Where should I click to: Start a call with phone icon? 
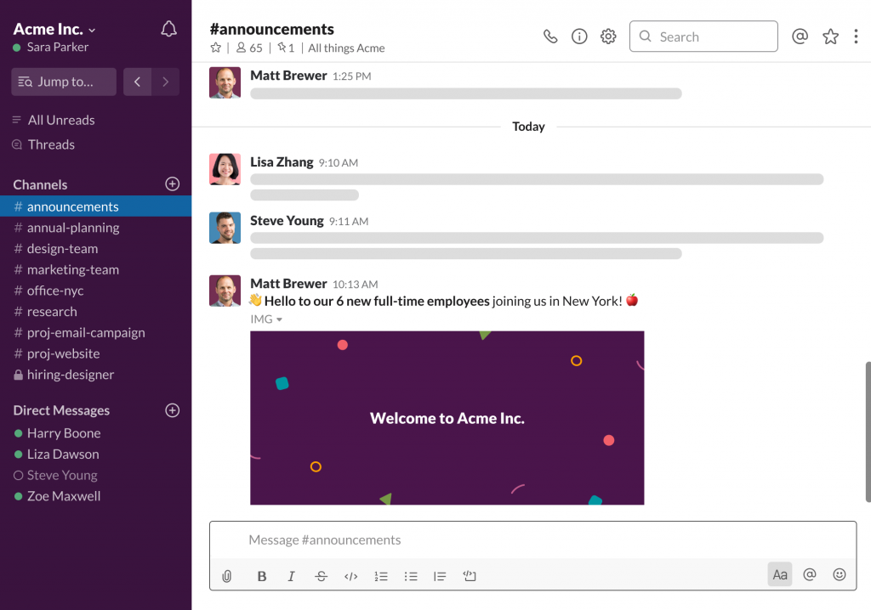(x=550, y=37)
